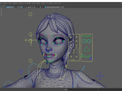
Task: Click the light bulb icon in the viewport toolbar
Action: click(x=18, y=7)
